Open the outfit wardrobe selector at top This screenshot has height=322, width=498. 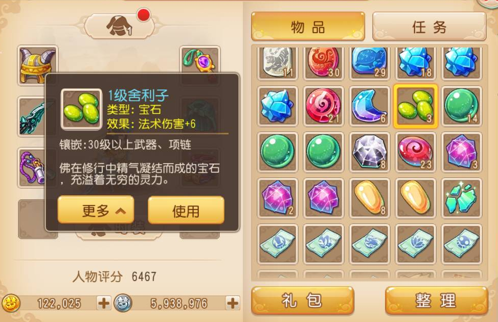[119, 26]
